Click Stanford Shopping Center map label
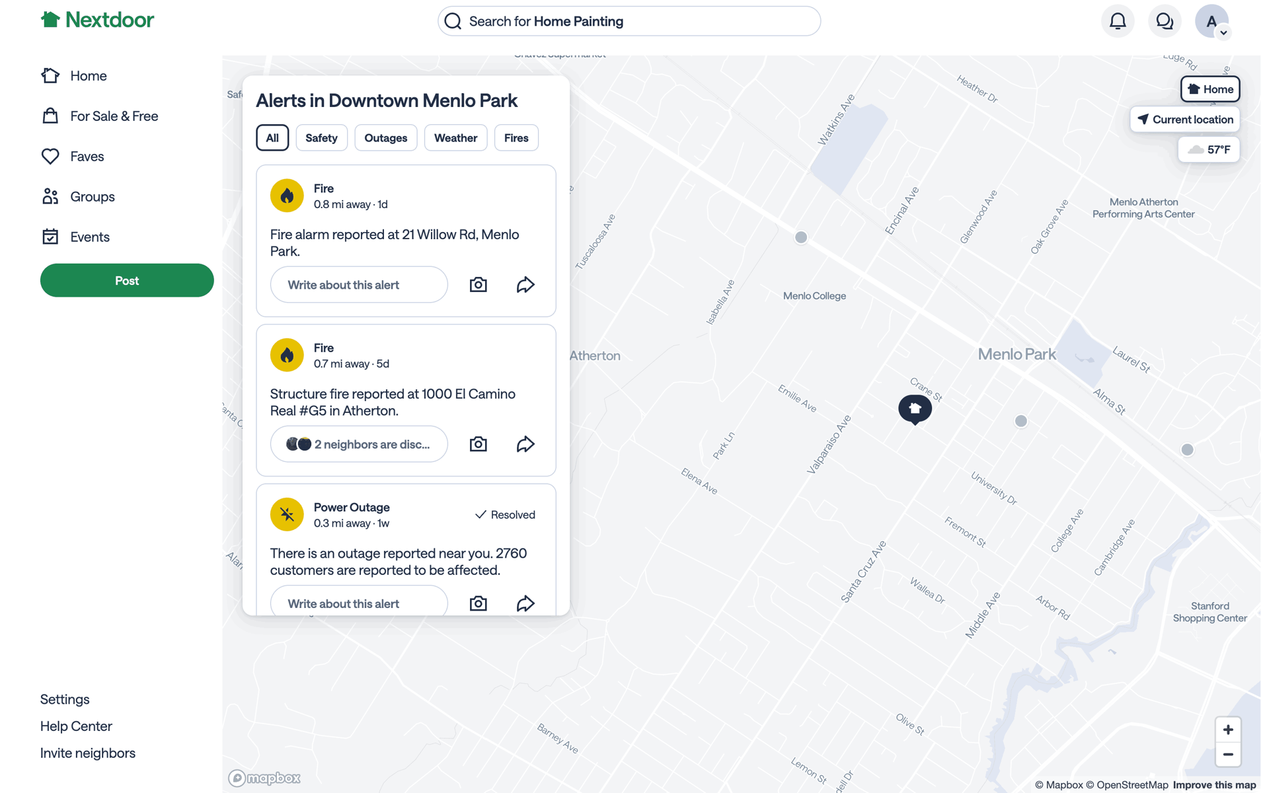 1210,612
